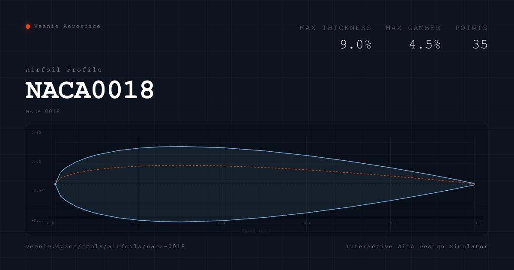Click the orange Veenie Aerospace logo dot

(x=28, y=27)
